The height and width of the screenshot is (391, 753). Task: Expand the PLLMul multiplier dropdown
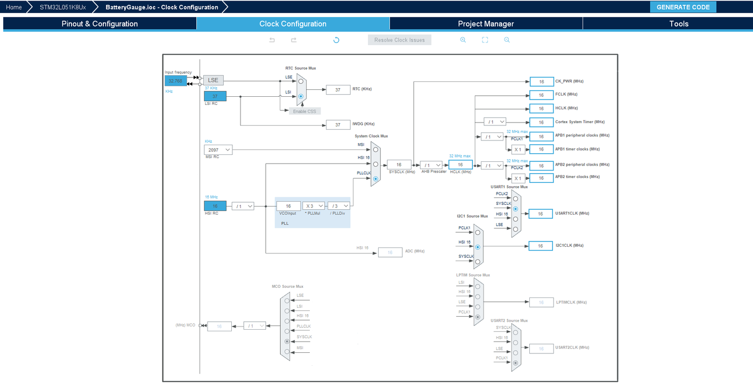(x=313, y=206)
